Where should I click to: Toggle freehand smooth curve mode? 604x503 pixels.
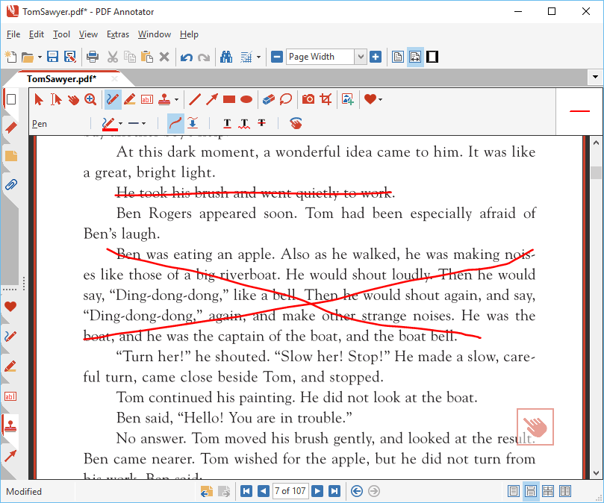[175, 124]
